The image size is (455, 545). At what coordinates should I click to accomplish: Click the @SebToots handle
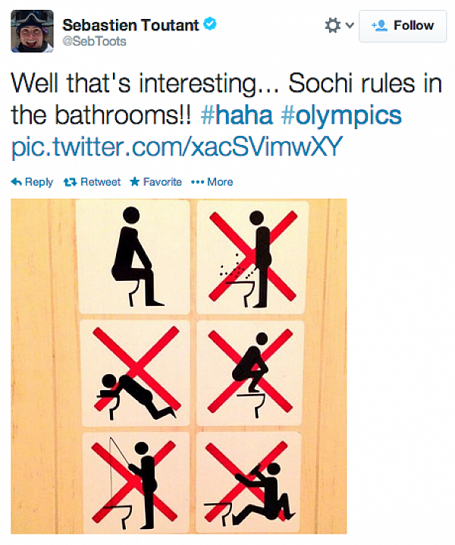tap(94, 41)
